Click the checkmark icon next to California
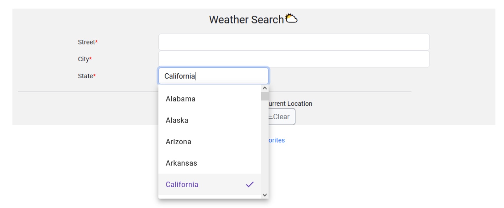 tap(250, 184)
